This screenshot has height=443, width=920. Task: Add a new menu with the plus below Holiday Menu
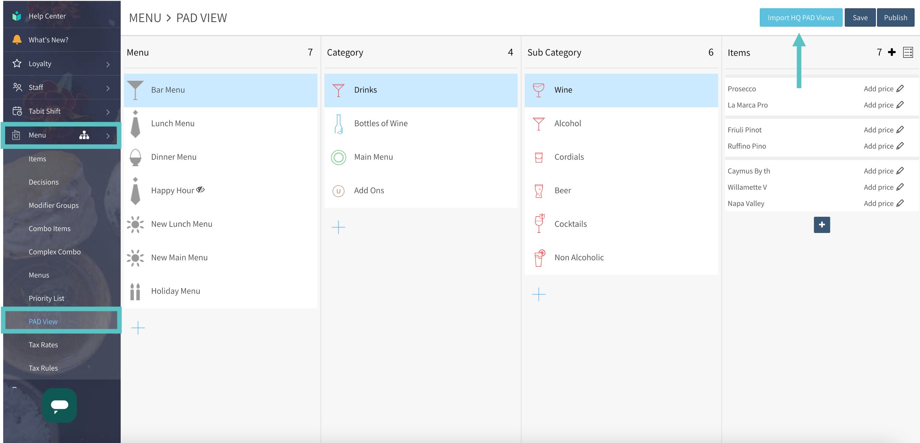coord(138,328)
